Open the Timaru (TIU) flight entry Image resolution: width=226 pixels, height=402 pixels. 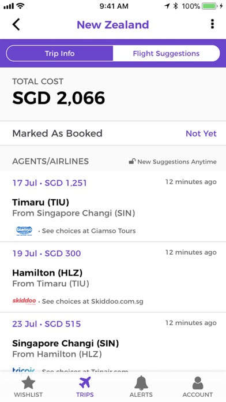(x=113, y=207)
